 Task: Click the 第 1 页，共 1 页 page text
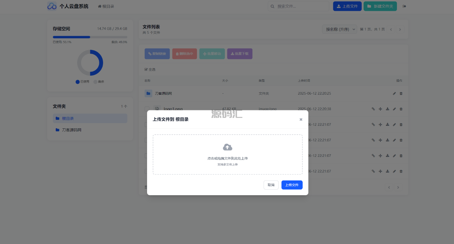tap(372, 29)
